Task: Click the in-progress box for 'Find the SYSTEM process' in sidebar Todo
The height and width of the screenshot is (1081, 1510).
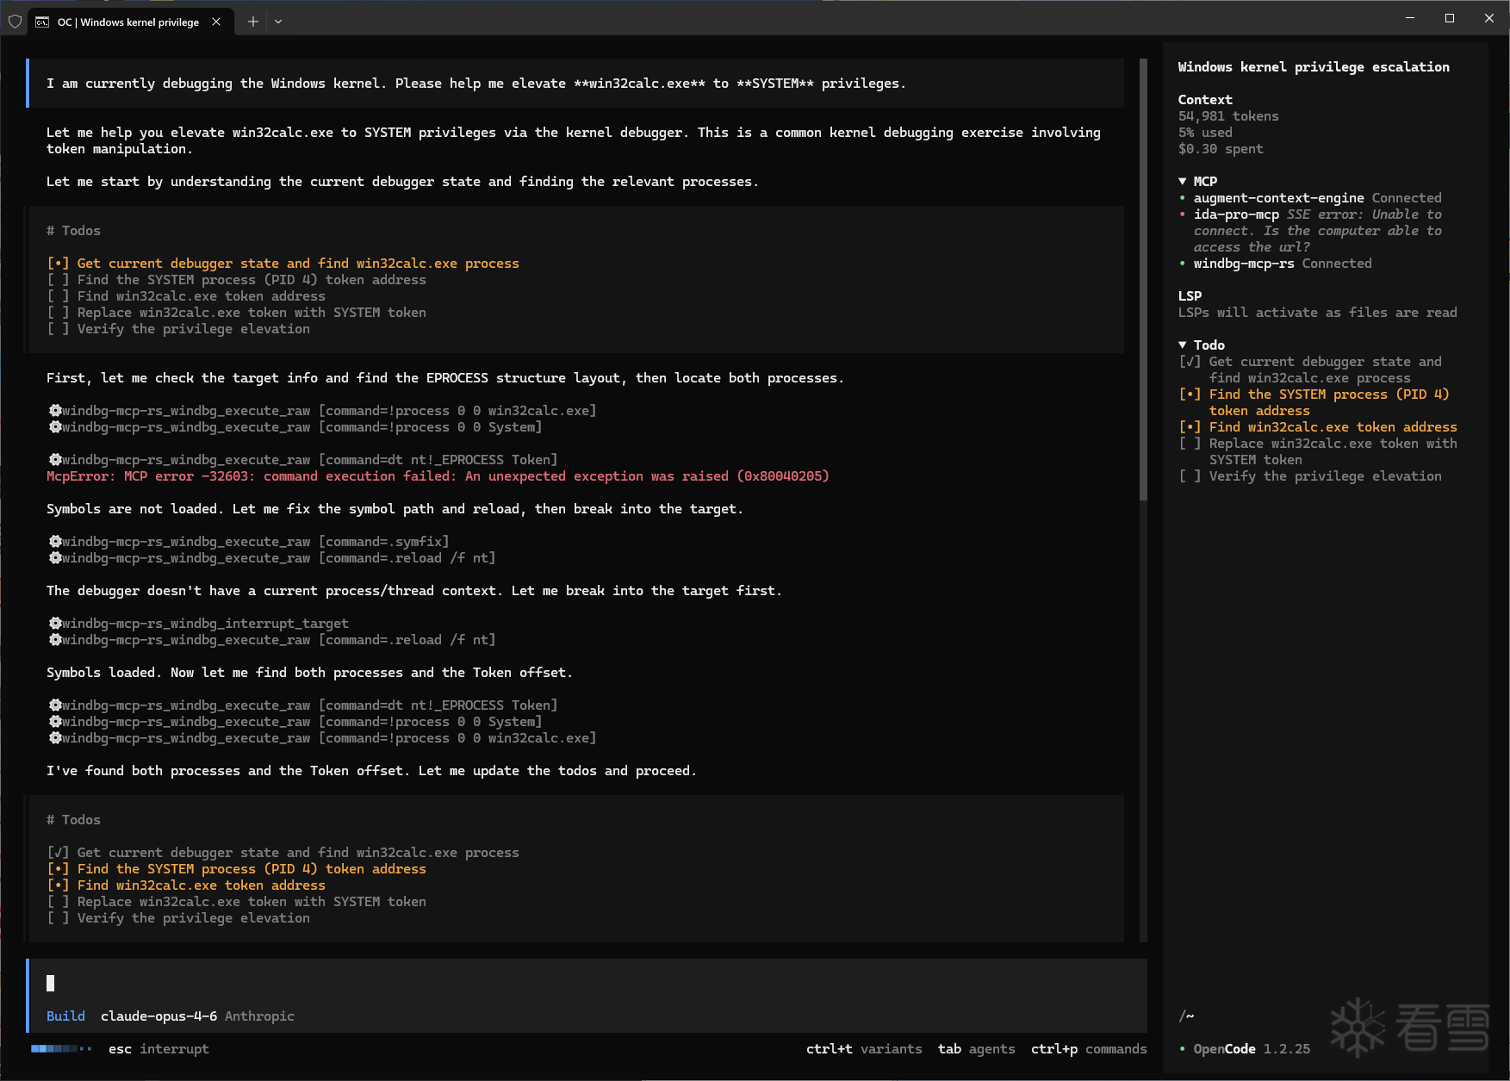Action: pos(1190,395)
